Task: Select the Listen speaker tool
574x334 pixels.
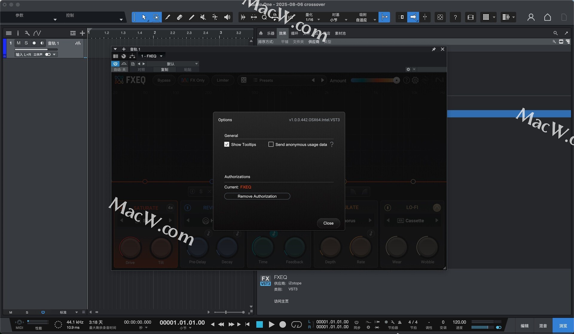Action: coord(227,17)
